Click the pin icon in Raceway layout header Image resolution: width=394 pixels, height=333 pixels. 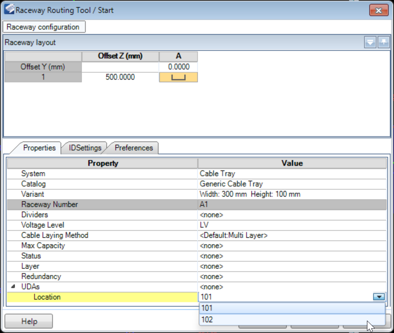click(x=384, y=42)
